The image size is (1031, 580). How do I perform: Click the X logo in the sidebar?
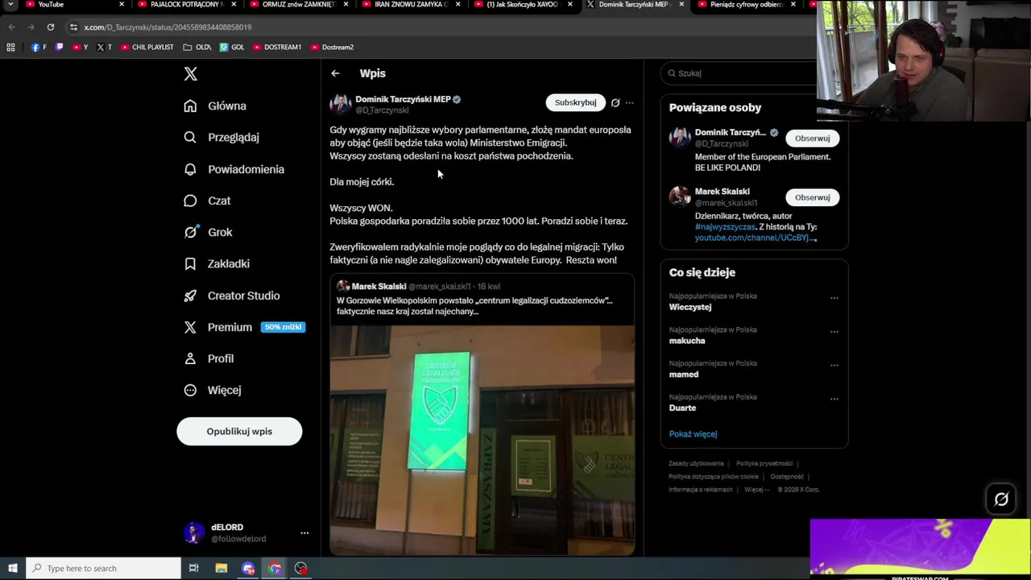[x=190, y=74]
